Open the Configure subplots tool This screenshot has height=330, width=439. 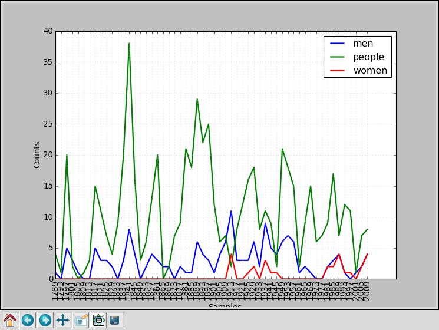pyautogui.click(x=98, y=320)
